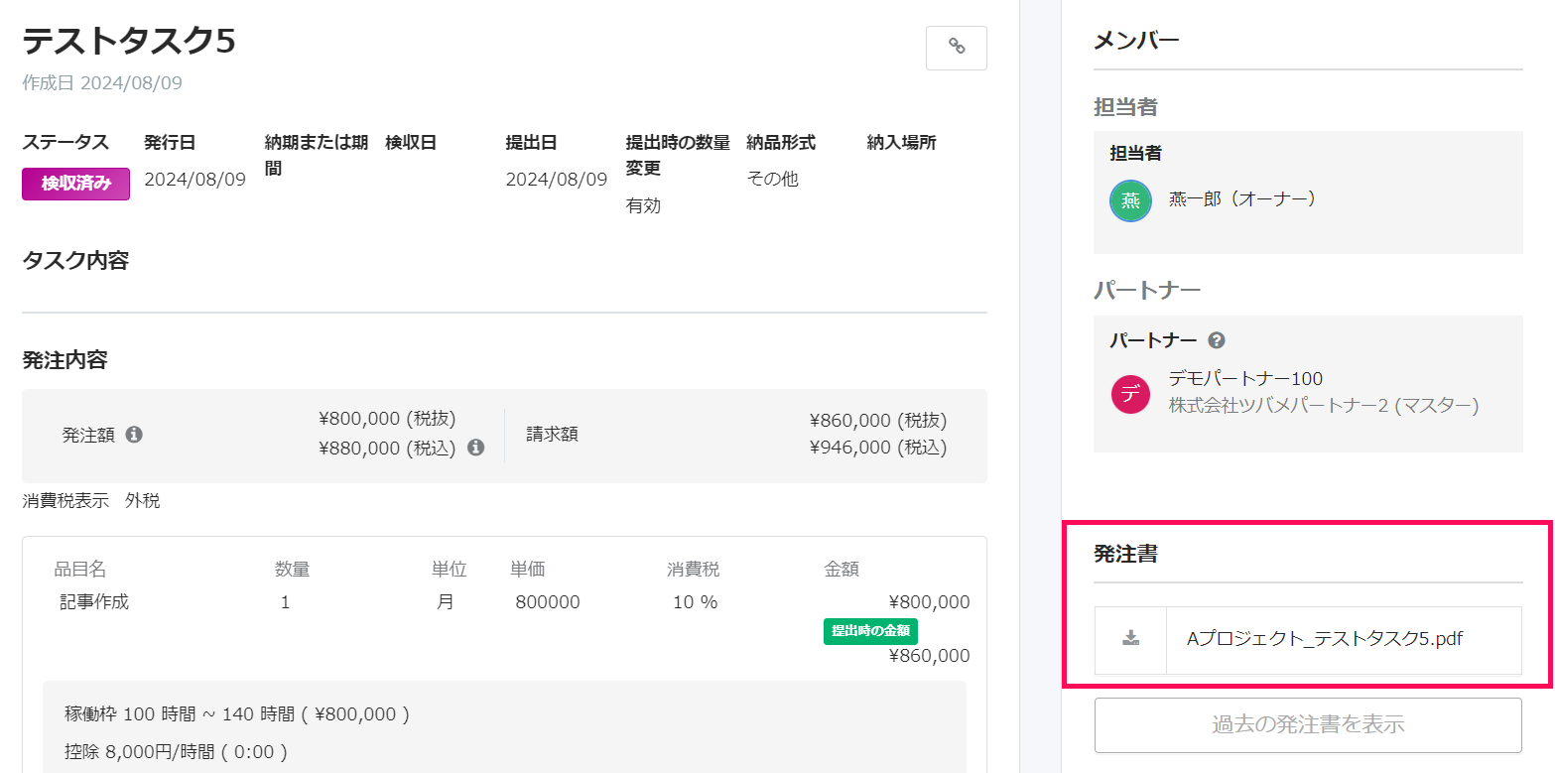
Task: Select the 提出時の金額 green label
Action: (870, 630)
